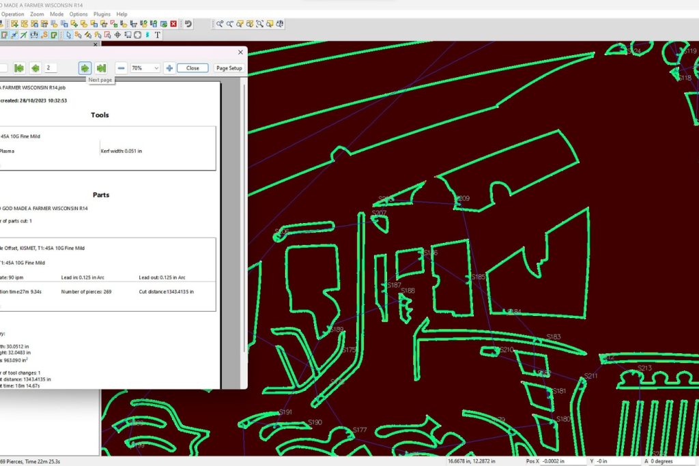Jump to last page of preview
The image size is (699, 466).
pyautogui.click(x=101, y=68)
